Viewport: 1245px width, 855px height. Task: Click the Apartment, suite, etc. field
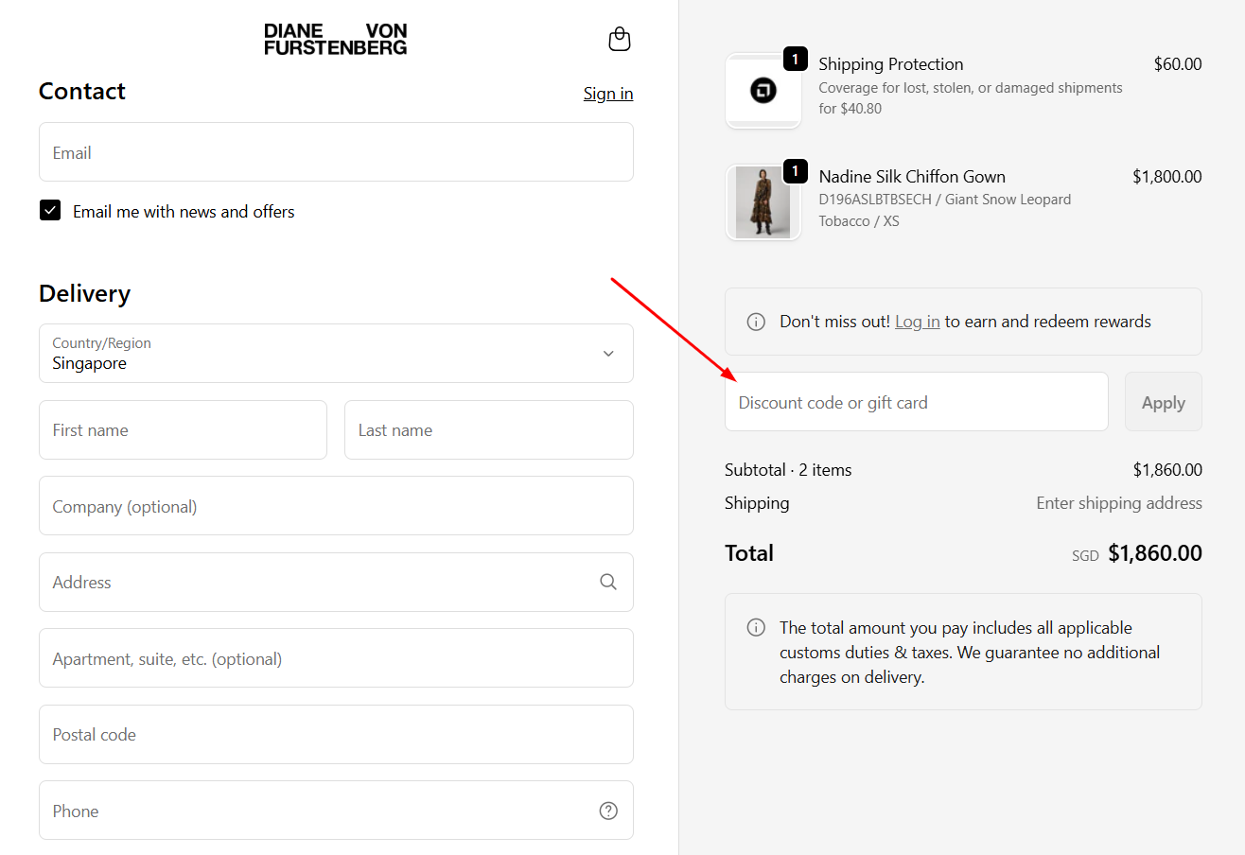point(336,658)
